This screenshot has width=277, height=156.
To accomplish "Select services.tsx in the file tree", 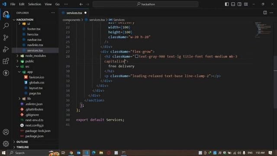I will (35, 50).
